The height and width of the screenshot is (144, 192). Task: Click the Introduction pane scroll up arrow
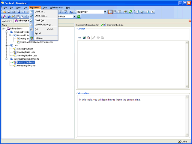(187, 97)
